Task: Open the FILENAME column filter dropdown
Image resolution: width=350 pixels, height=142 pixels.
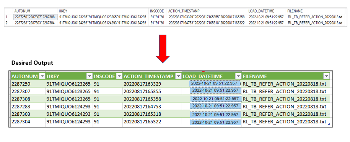Action: (x=326, y=76)
